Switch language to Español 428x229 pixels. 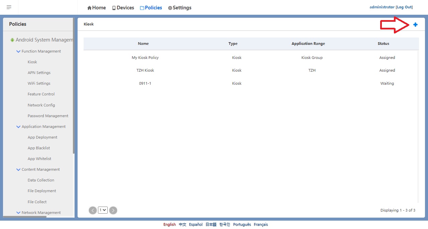tap(196, 225)
